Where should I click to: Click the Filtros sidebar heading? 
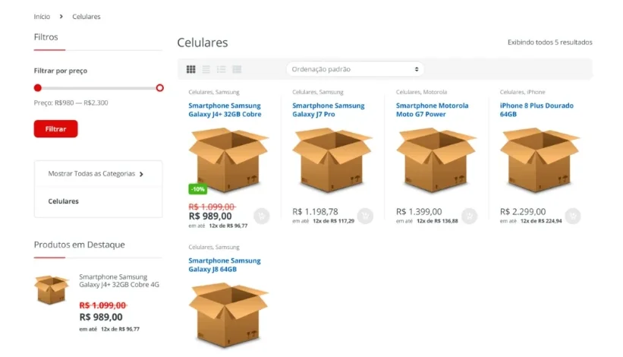click(46, 37)
